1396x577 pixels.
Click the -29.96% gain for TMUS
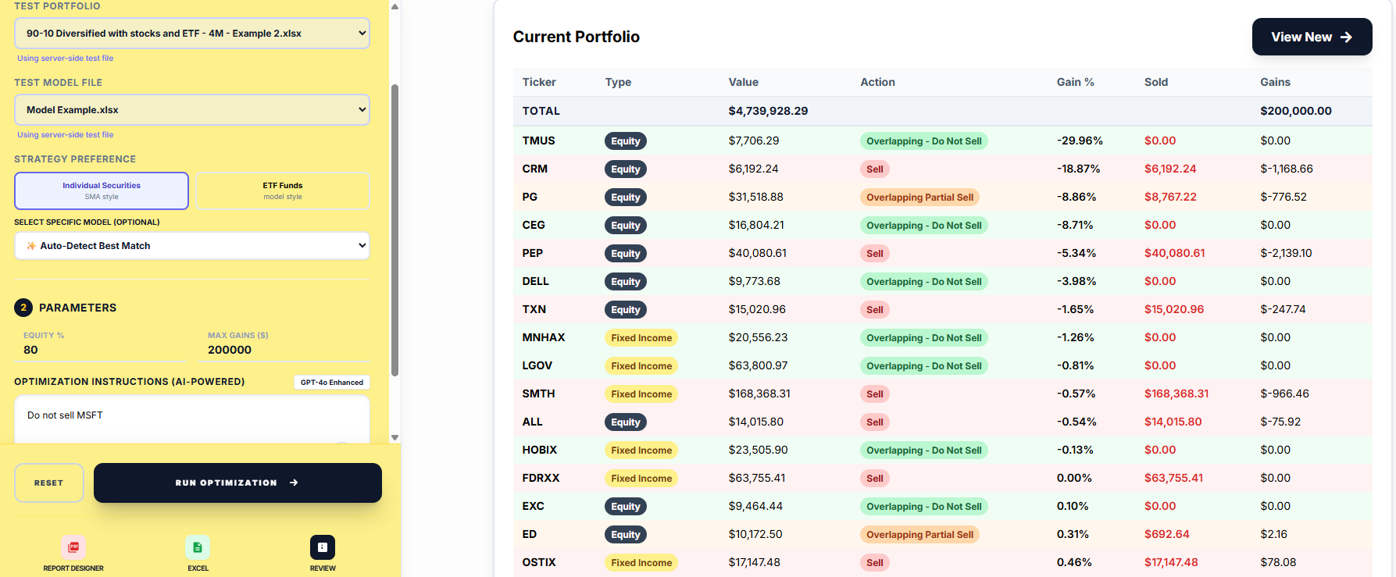[1080, 141]
